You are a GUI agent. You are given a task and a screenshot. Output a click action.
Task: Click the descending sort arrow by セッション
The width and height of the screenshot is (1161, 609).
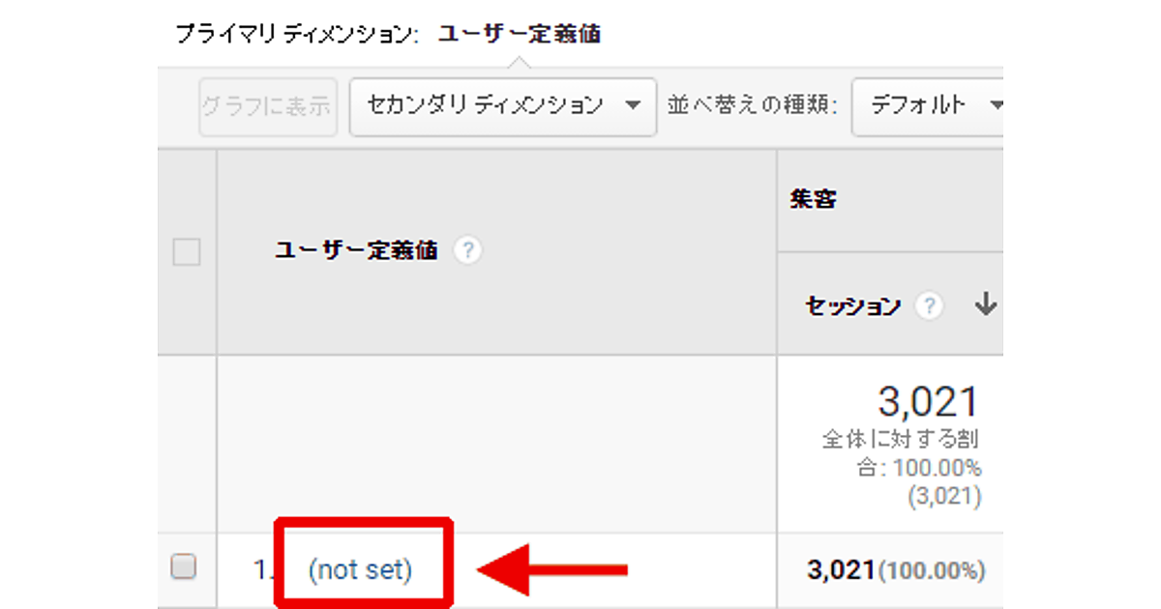click(985, 305)
